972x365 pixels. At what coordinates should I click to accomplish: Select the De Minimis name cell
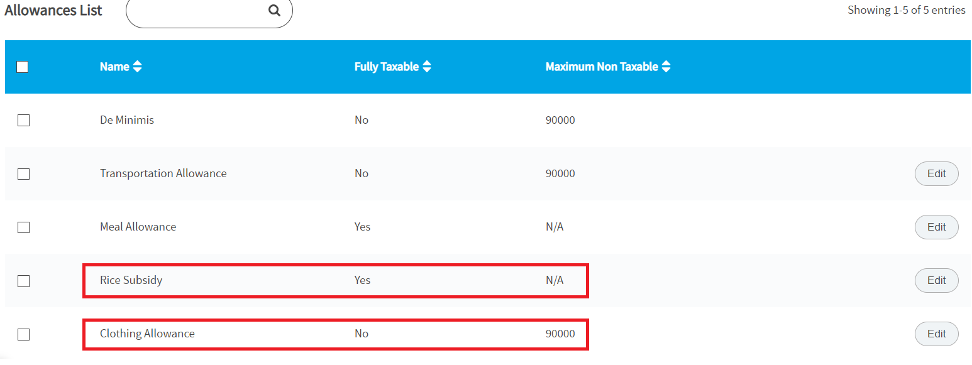127,120
